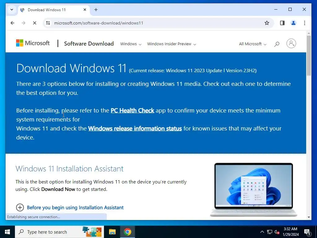Open the Windows Start menu
Viewport: 317px width, 238px height.
7,232
